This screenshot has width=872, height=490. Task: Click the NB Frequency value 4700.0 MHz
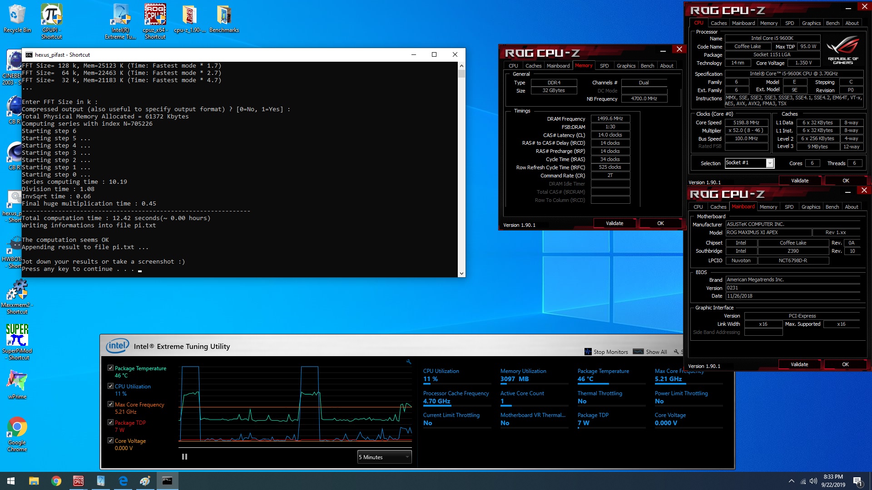pyautogui.click(x=644, y=98)
